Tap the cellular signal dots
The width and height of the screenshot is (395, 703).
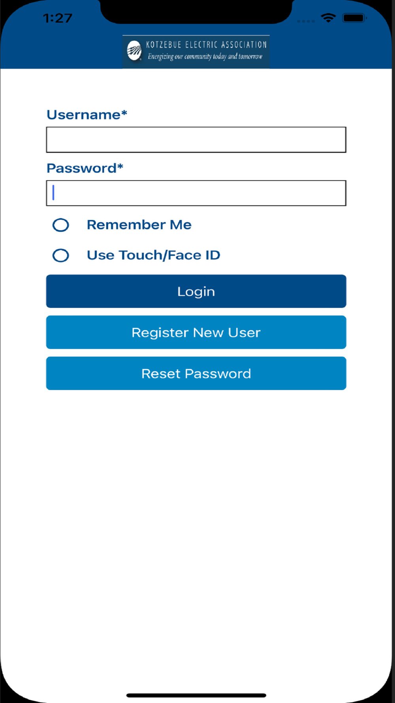[x=306, y=21]
